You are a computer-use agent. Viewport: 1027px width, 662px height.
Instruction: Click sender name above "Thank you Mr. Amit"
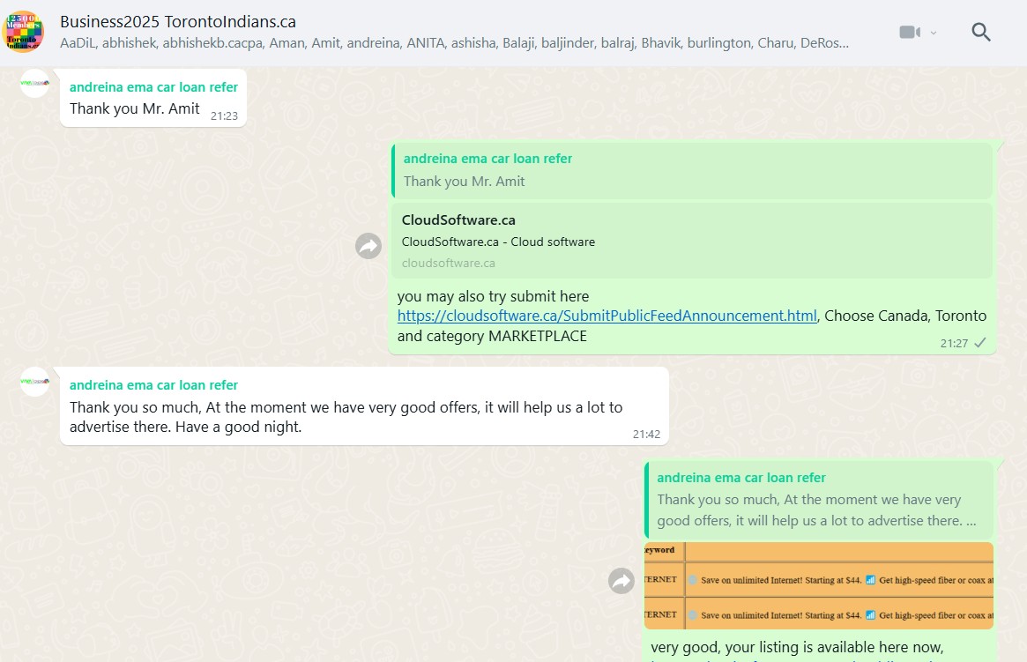[x=153, y=87]
